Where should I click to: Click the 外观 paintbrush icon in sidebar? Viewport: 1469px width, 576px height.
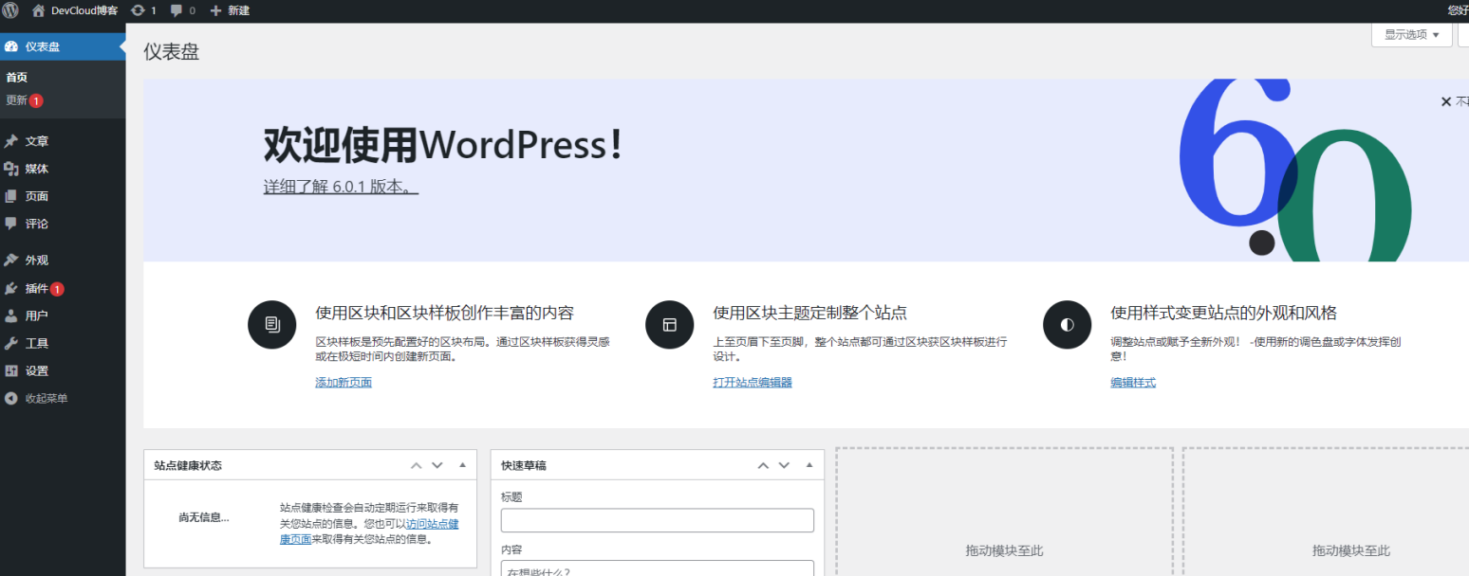(x=11, y=261)
